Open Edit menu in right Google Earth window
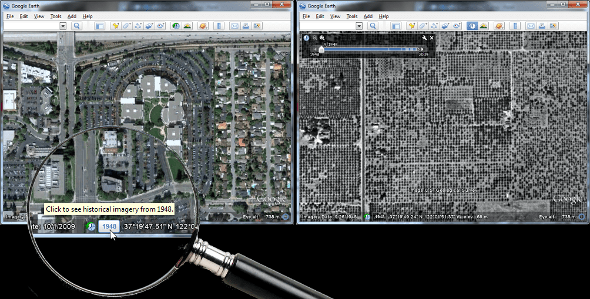 [320, 16]
